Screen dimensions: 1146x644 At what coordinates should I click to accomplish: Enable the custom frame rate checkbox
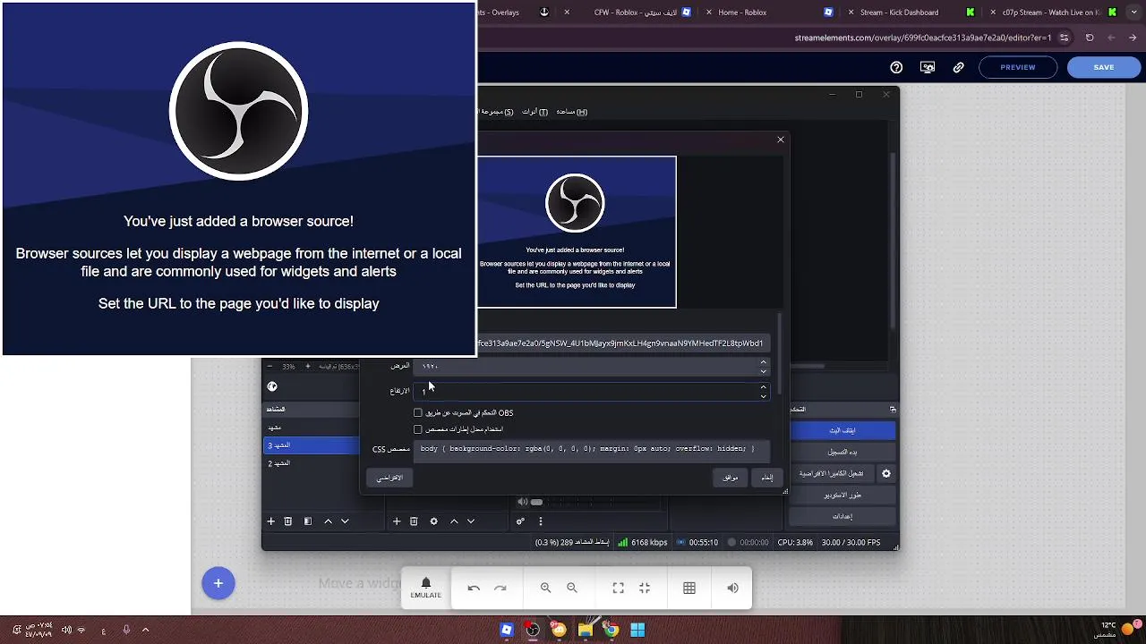(417, 429)
